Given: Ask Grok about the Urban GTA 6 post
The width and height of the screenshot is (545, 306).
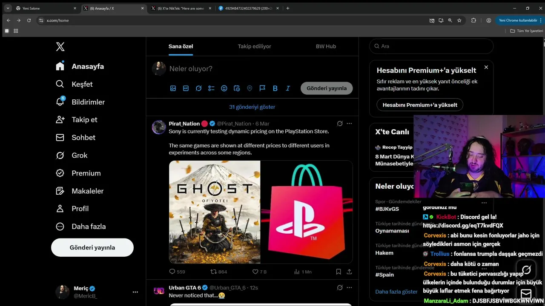Looking at the screenshot, I should tap(340, 288).
